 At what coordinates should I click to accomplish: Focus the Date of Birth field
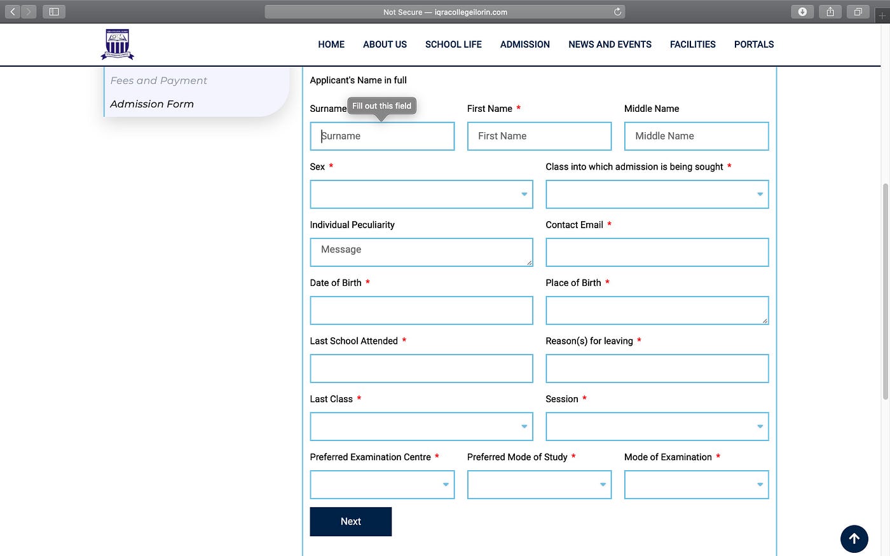click(x=421, y=311)
